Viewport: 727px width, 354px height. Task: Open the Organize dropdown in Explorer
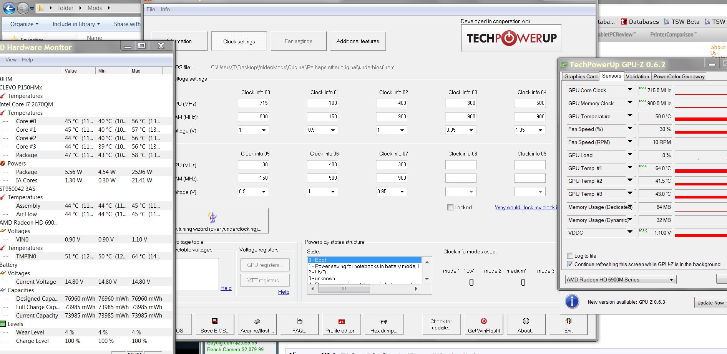[24, 24]
